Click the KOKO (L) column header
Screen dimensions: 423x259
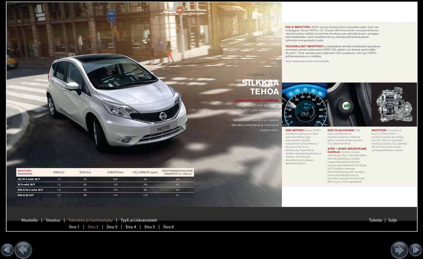(59, 172)
